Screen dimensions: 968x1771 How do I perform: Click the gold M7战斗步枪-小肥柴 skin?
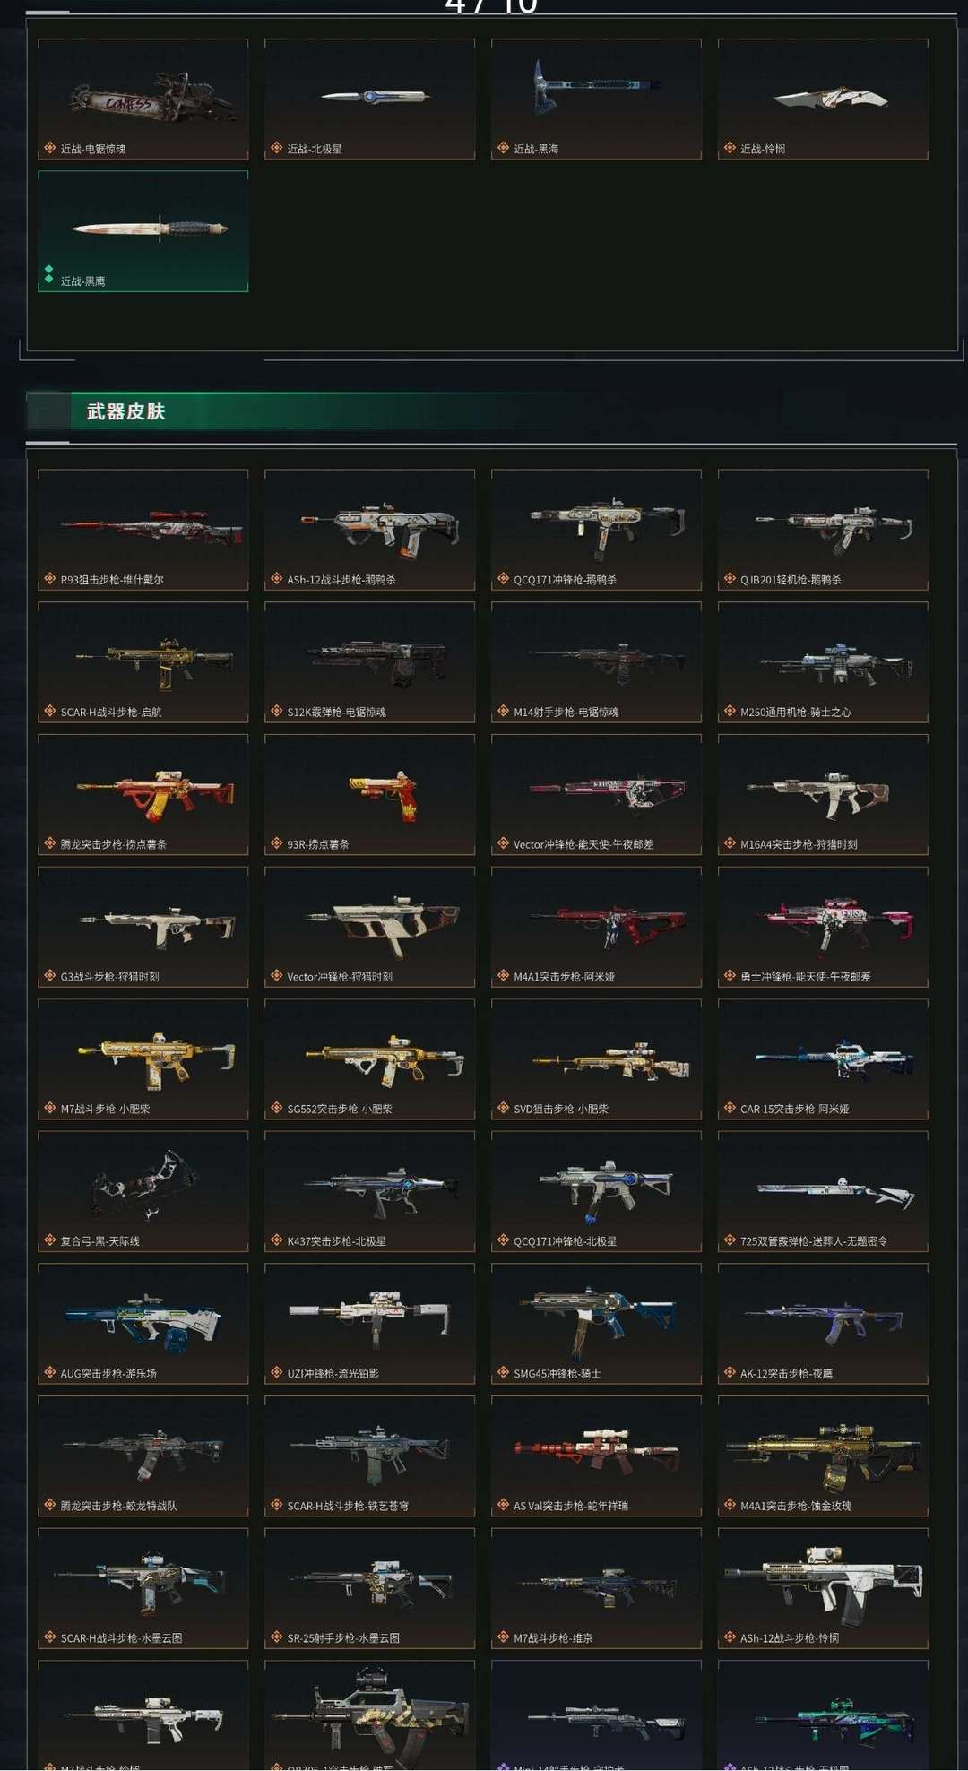143,1059
